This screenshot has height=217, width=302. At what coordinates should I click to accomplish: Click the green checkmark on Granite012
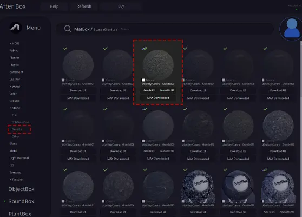[x=265, y=109]
